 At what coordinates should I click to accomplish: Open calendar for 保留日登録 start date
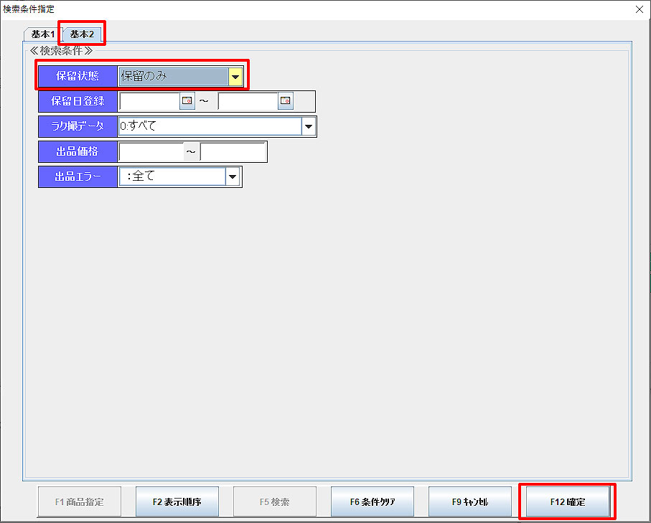click(187, 101)
